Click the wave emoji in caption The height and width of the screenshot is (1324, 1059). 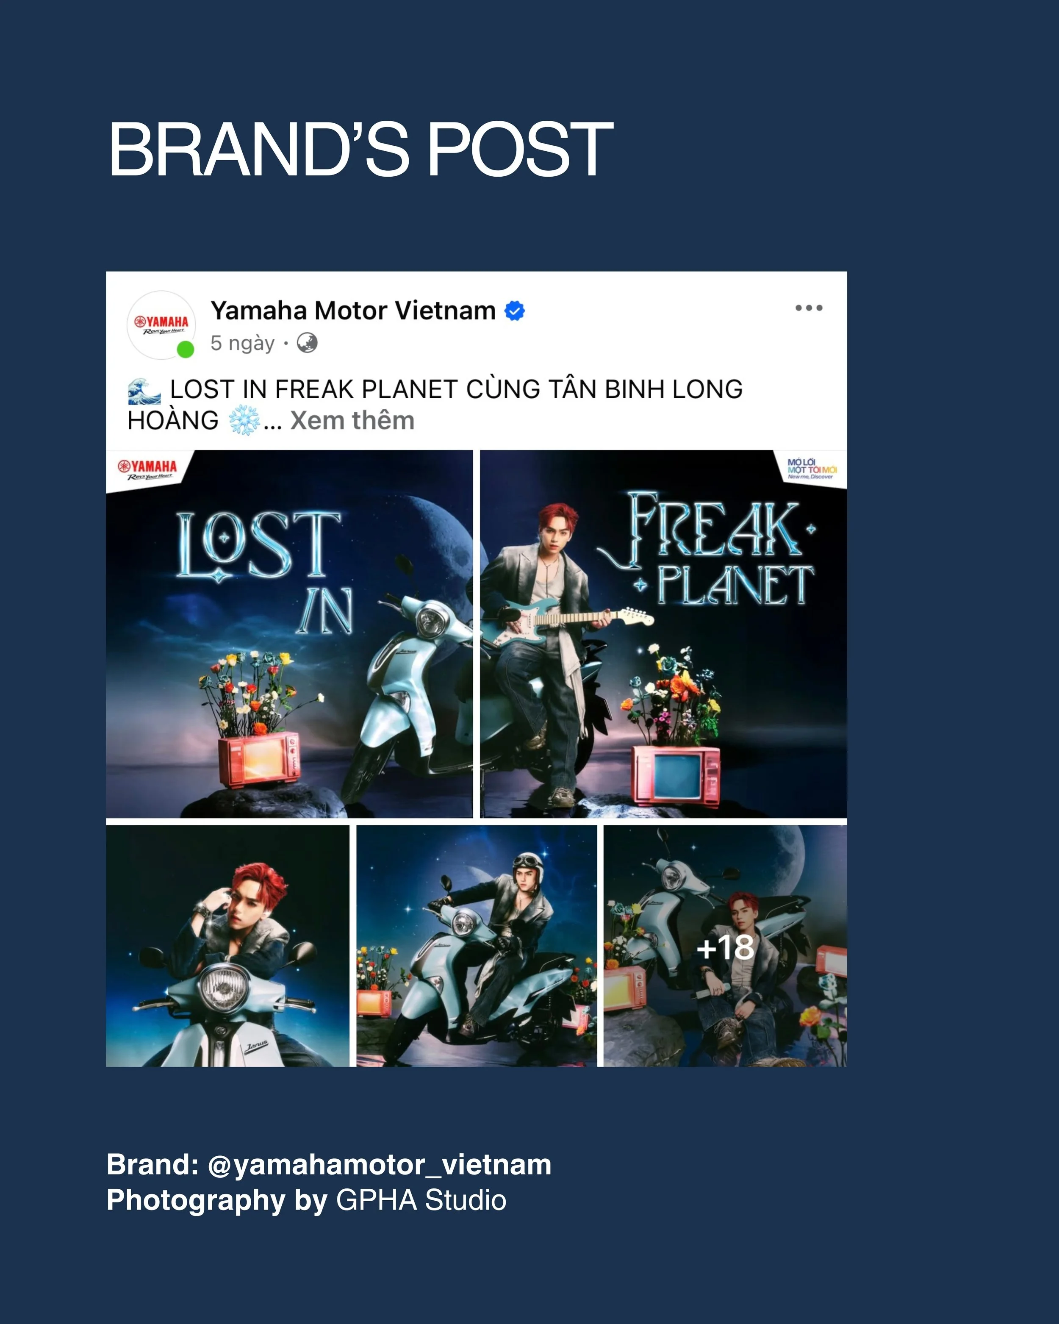[144, 391]
